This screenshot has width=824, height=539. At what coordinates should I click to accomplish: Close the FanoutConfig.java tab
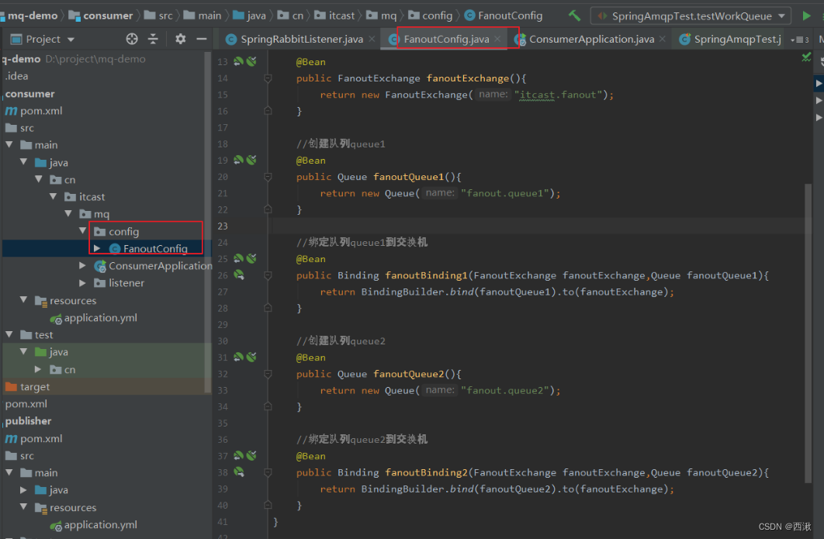497,39
